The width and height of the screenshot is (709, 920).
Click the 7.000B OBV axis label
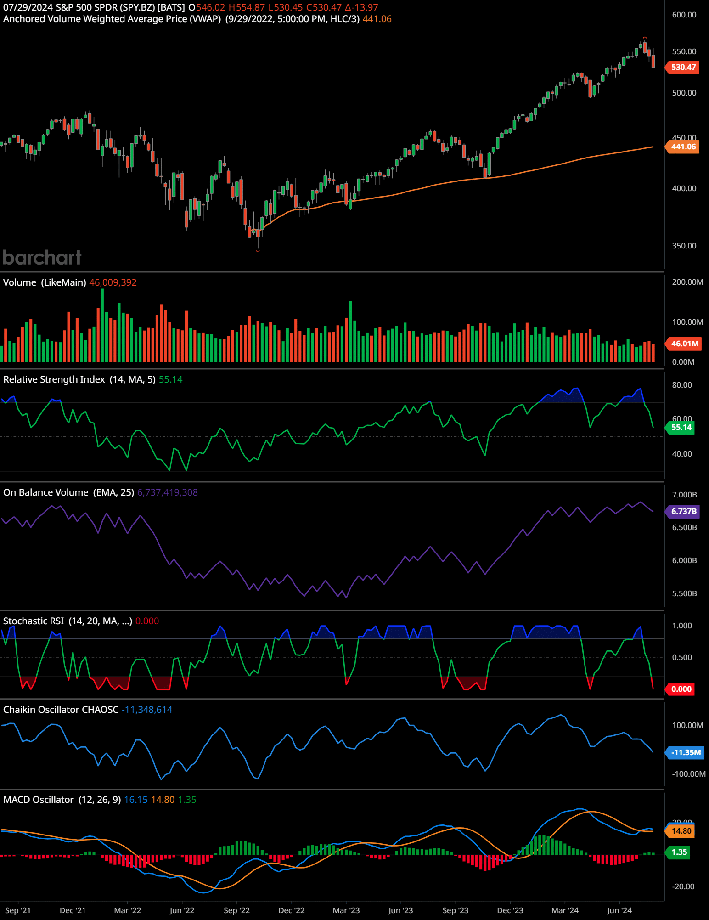[684, 495]
